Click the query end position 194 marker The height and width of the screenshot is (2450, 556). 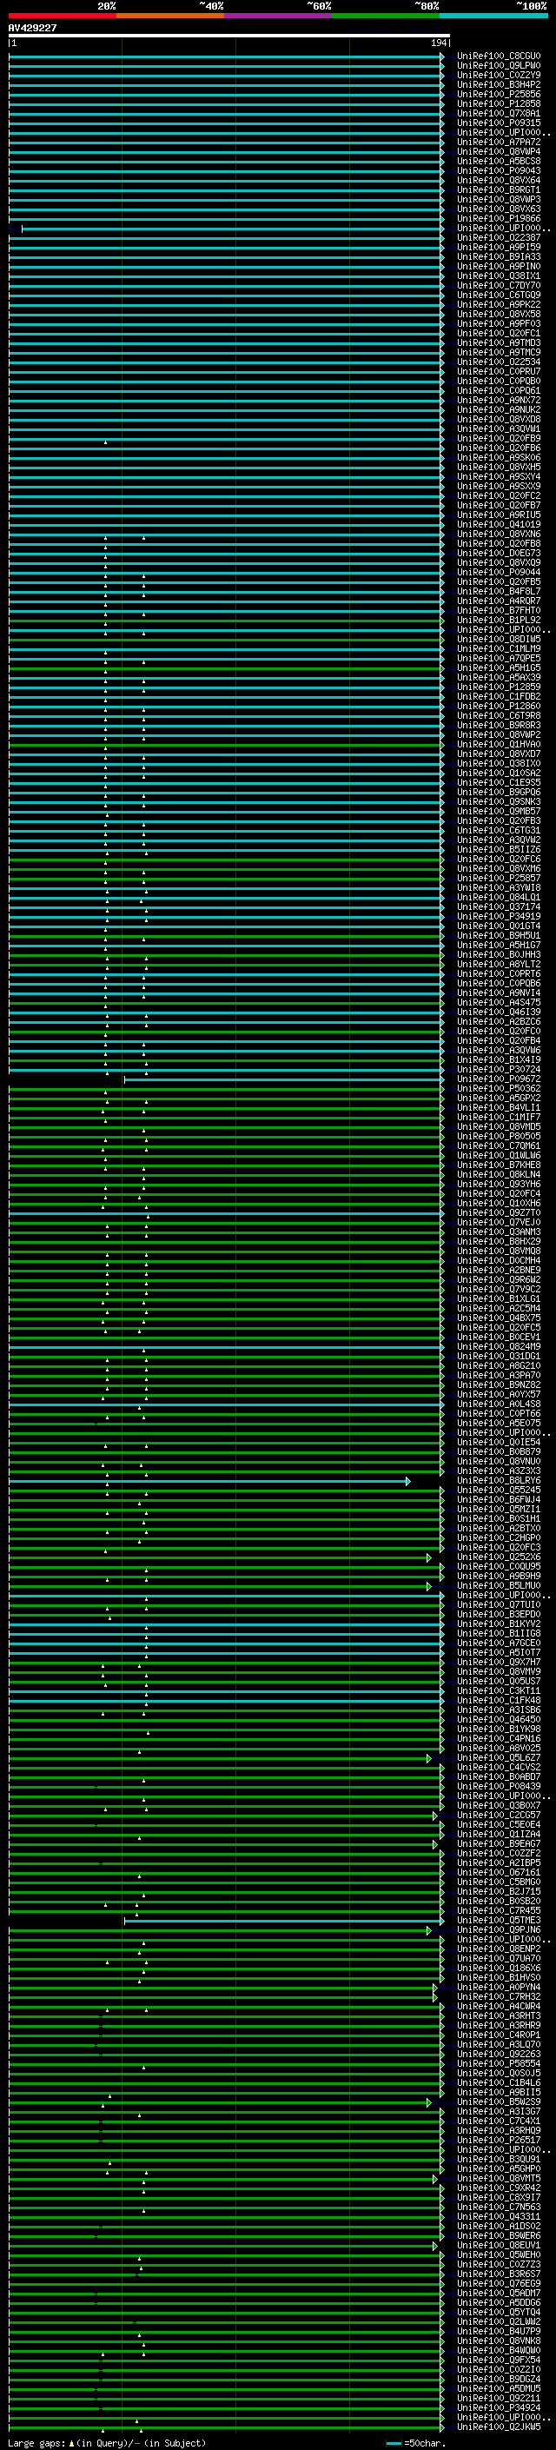click(439, 43)
